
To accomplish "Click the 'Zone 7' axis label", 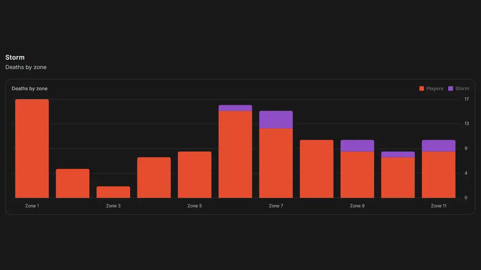I will (276, 206).
